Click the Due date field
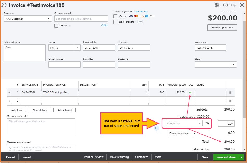 [134, 47]
